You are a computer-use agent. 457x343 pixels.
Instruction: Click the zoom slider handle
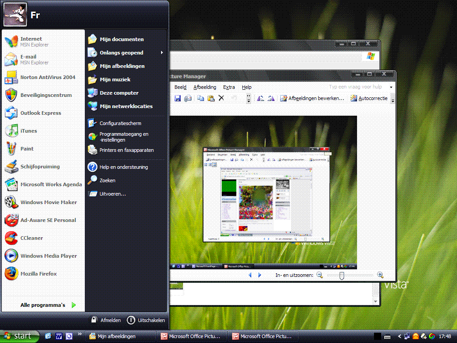(x=341, y=275)
